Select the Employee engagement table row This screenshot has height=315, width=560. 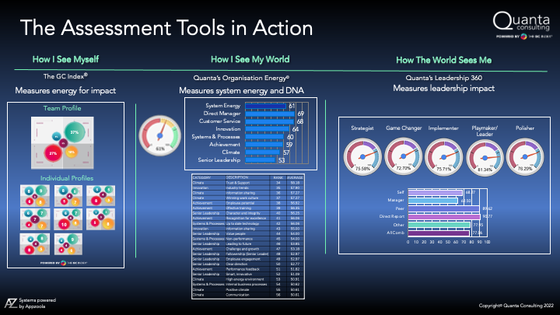[x=248, y=259]
